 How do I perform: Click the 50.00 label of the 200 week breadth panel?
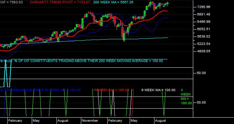click(x=201, y=73)
